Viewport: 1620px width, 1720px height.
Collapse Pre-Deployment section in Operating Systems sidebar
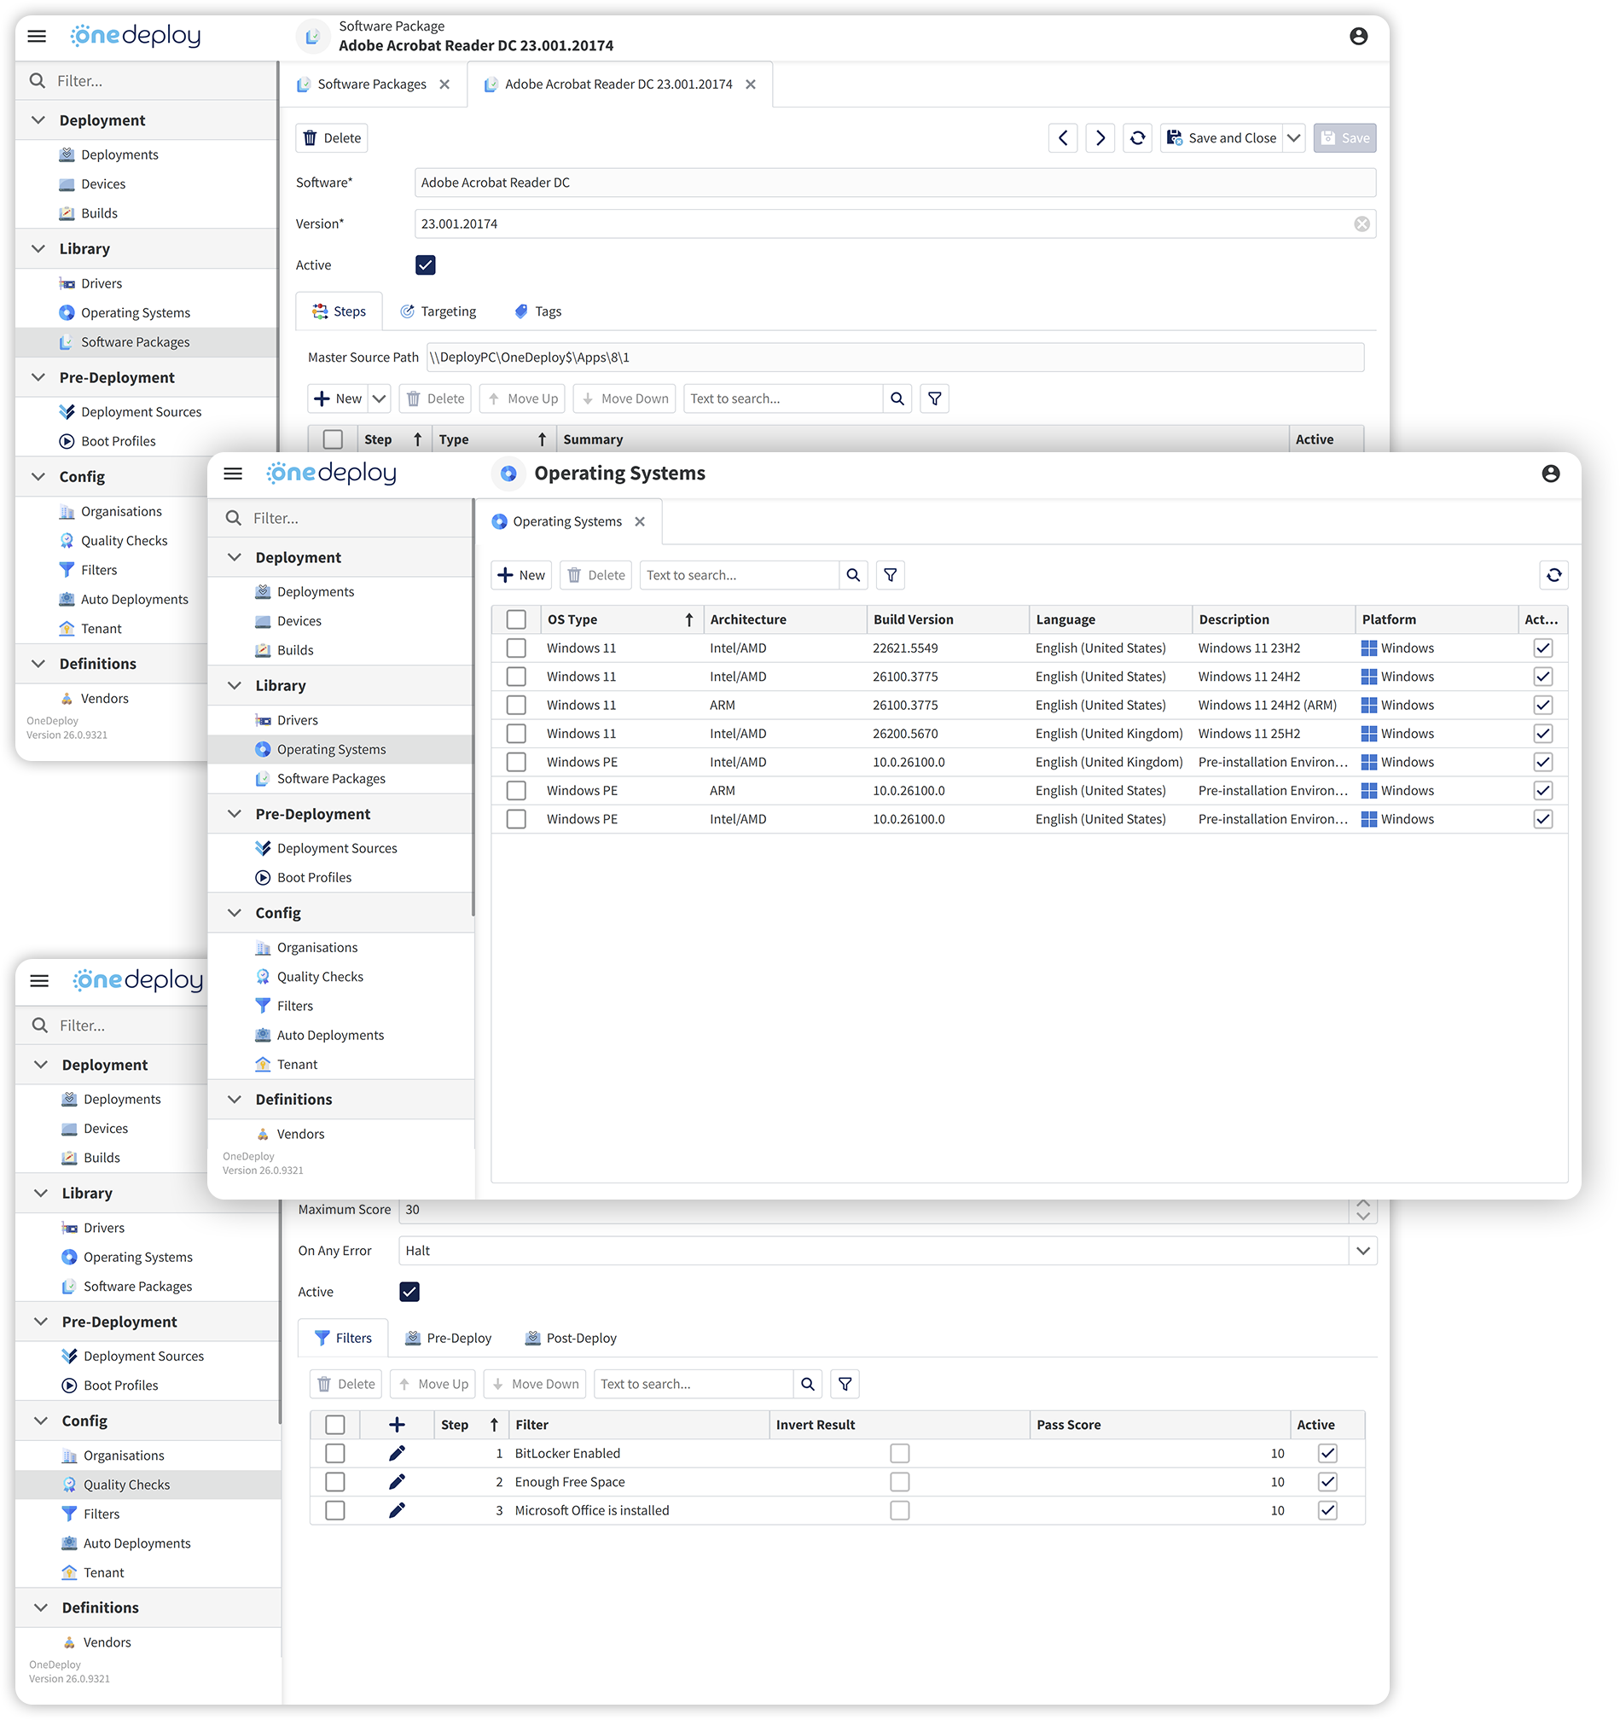235,814
